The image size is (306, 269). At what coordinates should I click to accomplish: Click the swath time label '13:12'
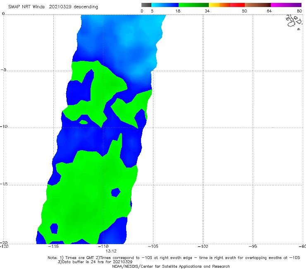pyautogui.click(x=111, y=251)
